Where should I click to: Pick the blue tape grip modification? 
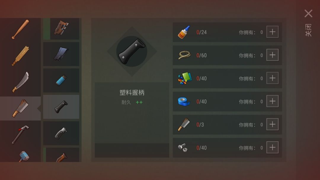click(61, 80)
